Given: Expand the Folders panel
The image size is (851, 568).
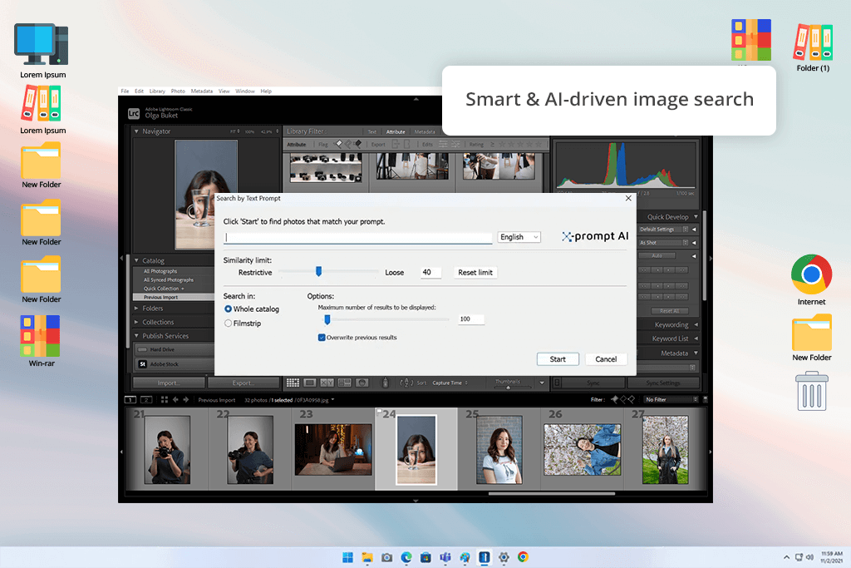Looking at the screenshot, I should 136,308.
